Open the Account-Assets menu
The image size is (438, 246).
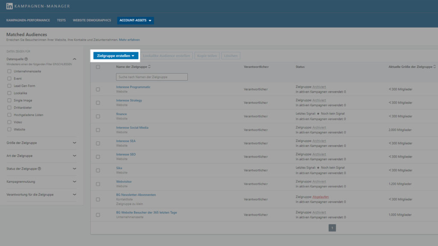click(135, 20)
